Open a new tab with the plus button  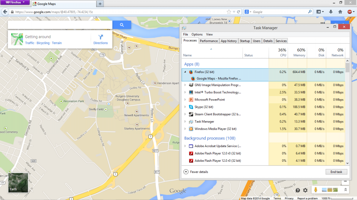(x=100, y=4)
